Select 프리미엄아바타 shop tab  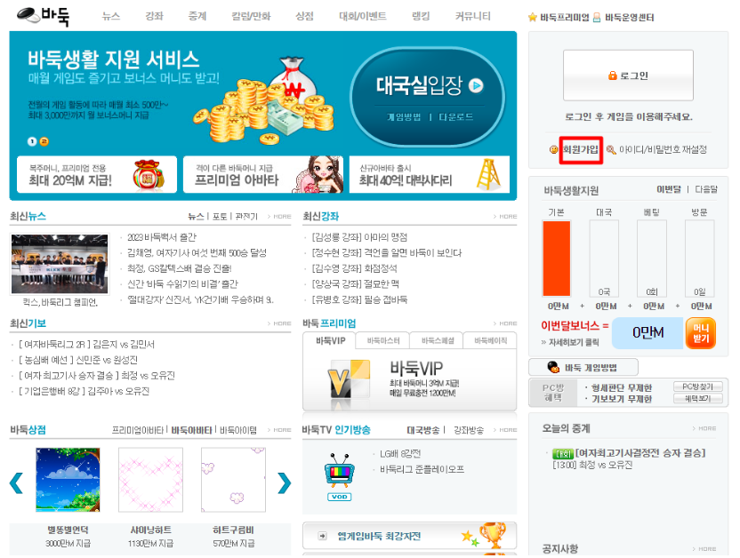(138, 430)
